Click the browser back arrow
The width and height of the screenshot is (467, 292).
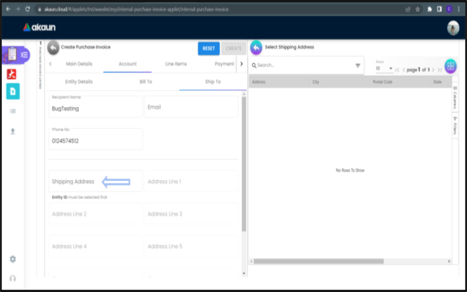(8, 9)
